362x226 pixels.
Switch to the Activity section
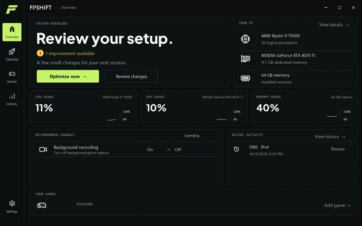click(12, 99)
